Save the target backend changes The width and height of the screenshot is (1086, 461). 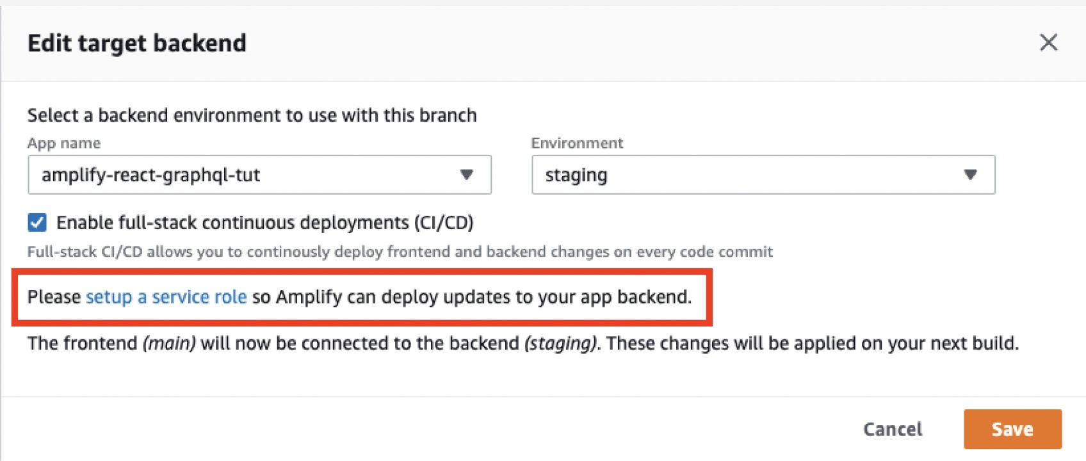pos(1012,429)
